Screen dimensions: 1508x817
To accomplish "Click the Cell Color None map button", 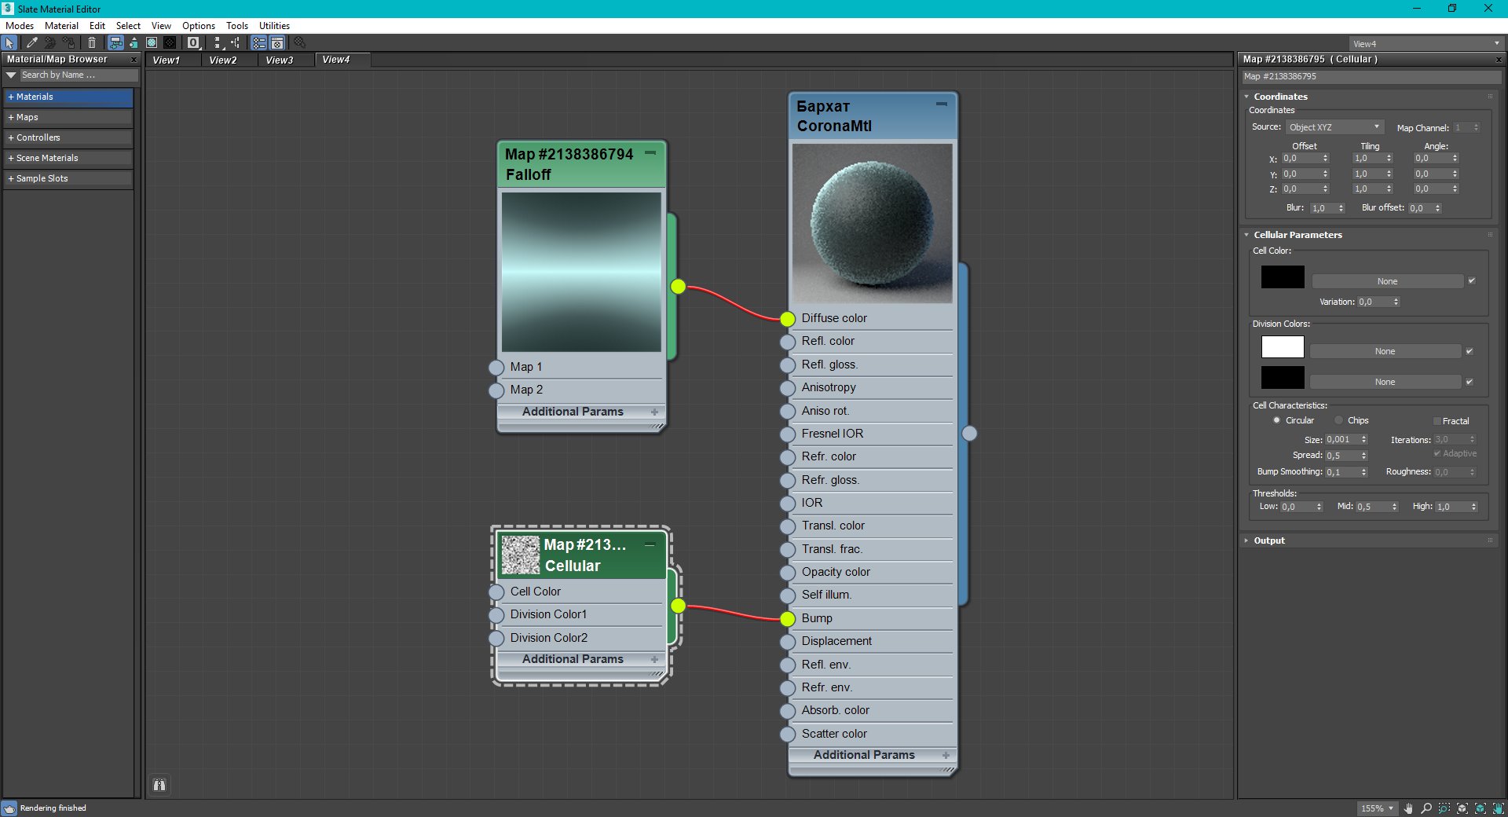I will tap(1387, 281).
